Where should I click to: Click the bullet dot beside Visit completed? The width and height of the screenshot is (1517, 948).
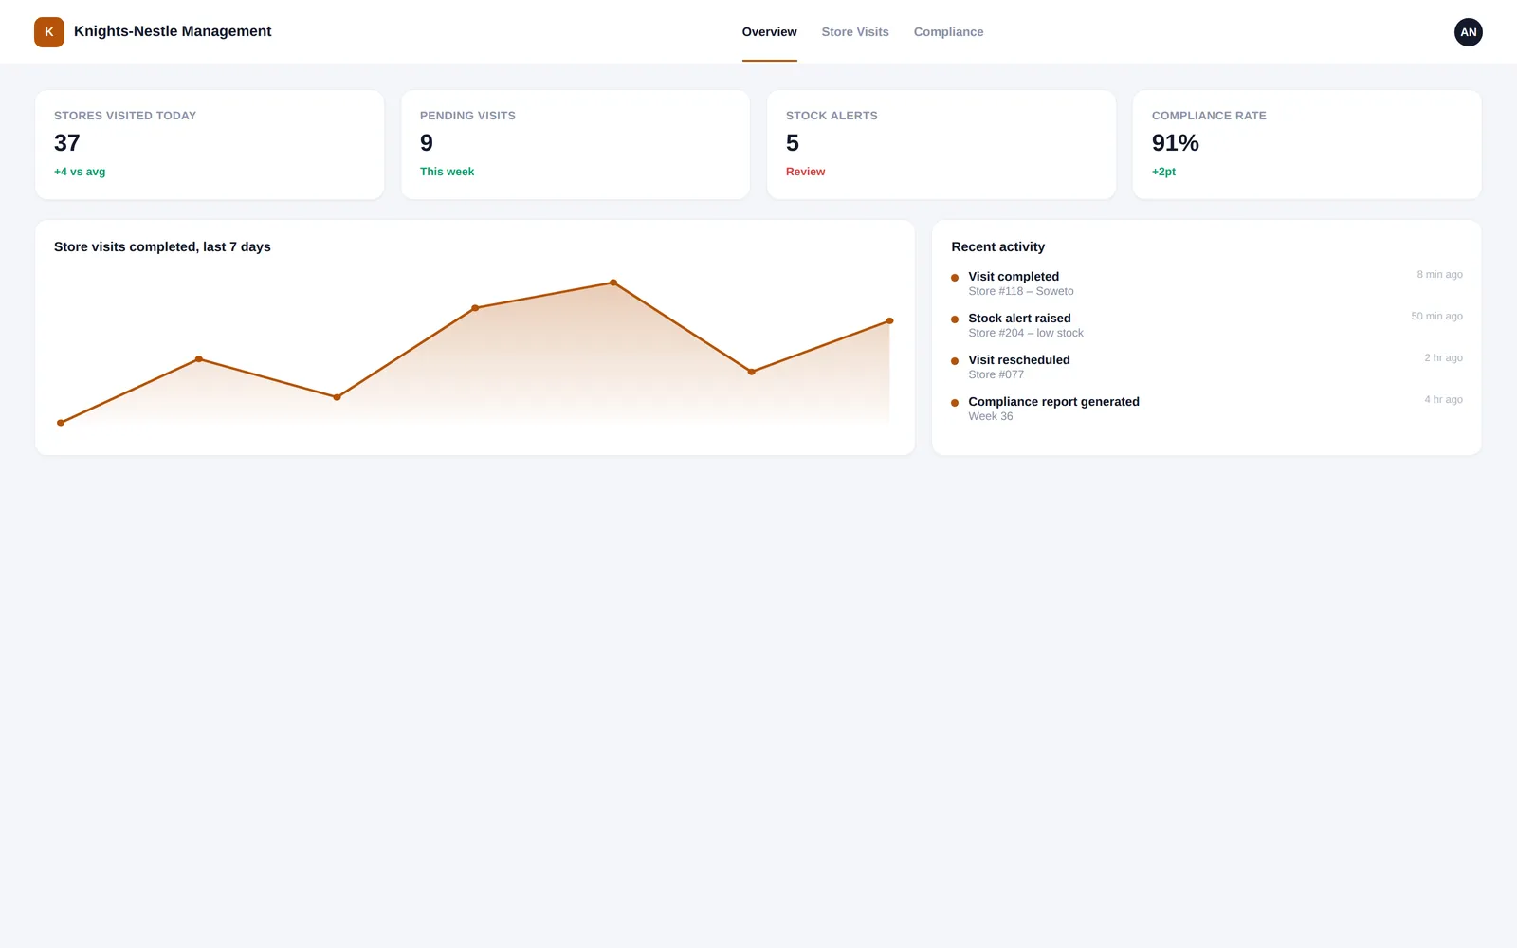click(955, 278)
